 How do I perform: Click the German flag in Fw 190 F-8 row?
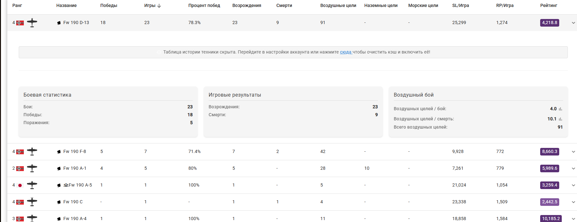tap(20, 152)
